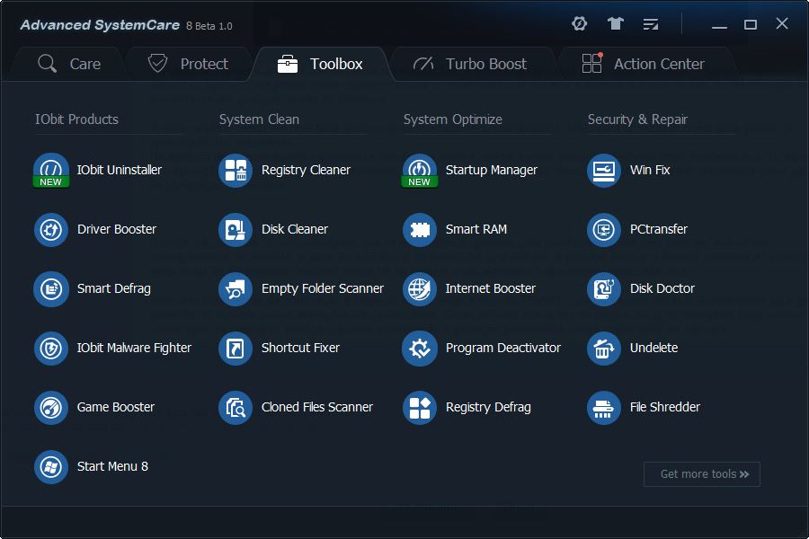Launch the Shortcut Fixer icon
809x539 pixels.
click(236, 349)
